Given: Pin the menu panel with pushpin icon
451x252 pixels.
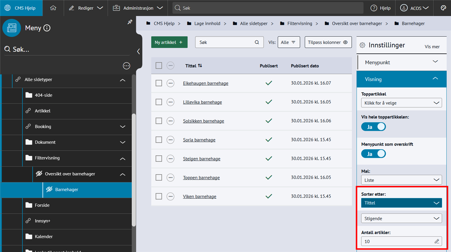Looking at the screenshot, I should (x=130, y=22).
